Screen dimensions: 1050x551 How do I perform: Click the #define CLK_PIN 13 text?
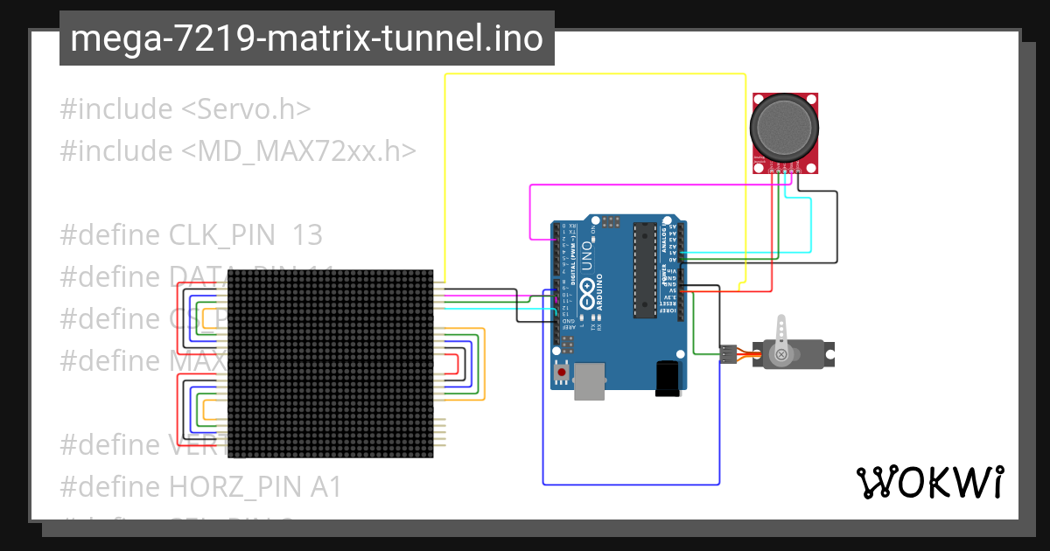coord(191,234)
